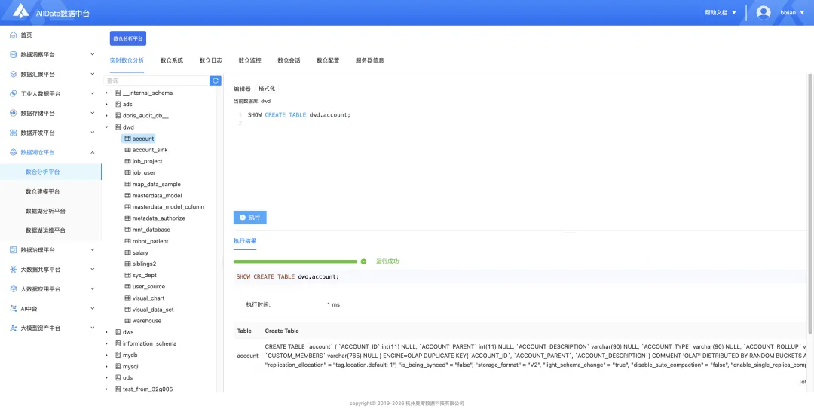Image resolution: width=814 pixels, height=412 pixels.
Task: Click the 首页 home icon
Action: (14, 35)
